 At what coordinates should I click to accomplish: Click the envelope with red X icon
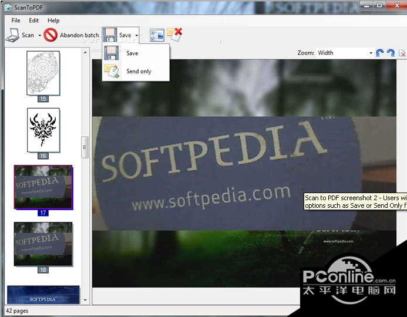[174, 34]
